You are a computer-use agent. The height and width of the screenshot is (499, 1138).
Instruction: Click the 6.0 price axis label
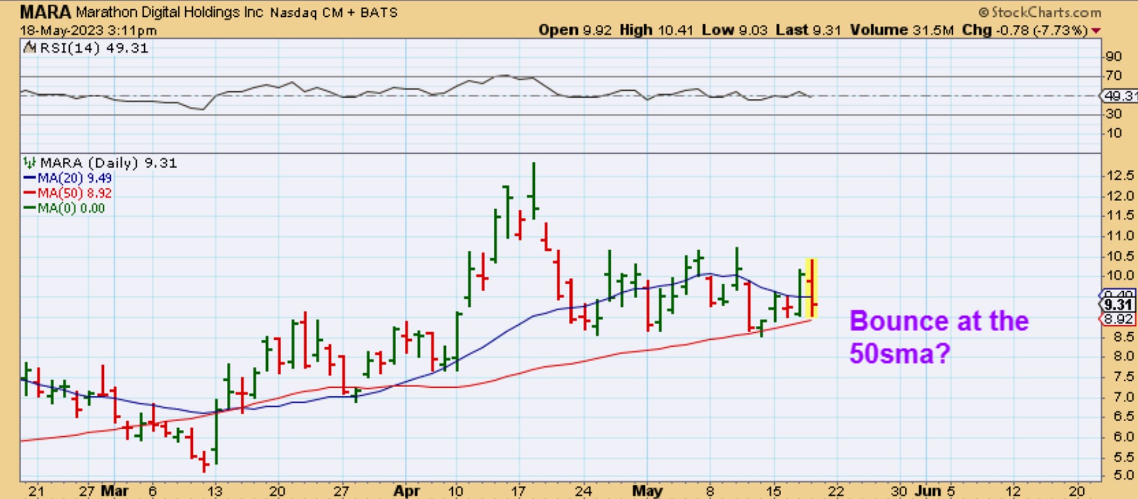click(x=1124, y=437)
